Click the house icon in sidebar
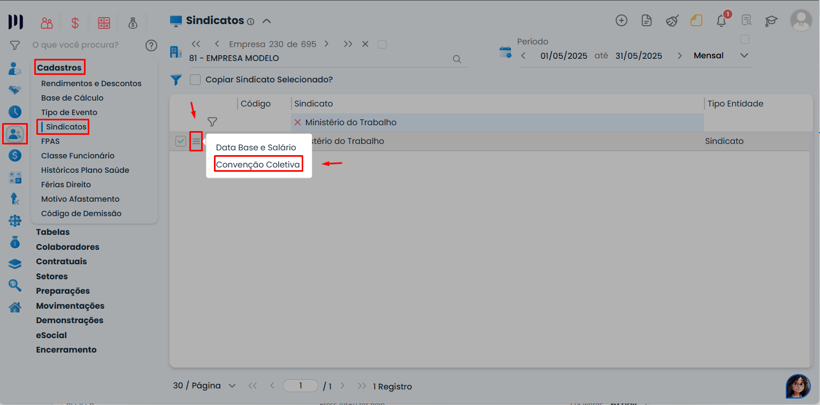820x405 pixels. [x=15, y=307]
